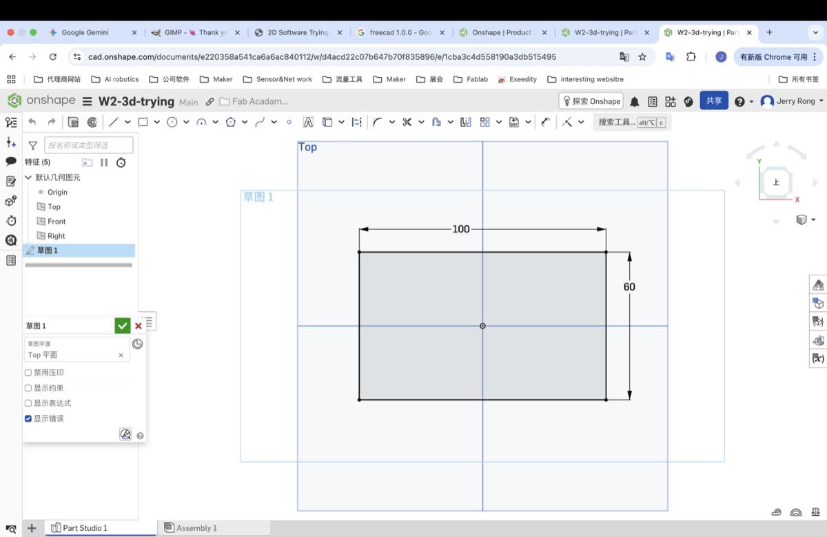Select the Spline sketch tool

[x=260, y=122]
